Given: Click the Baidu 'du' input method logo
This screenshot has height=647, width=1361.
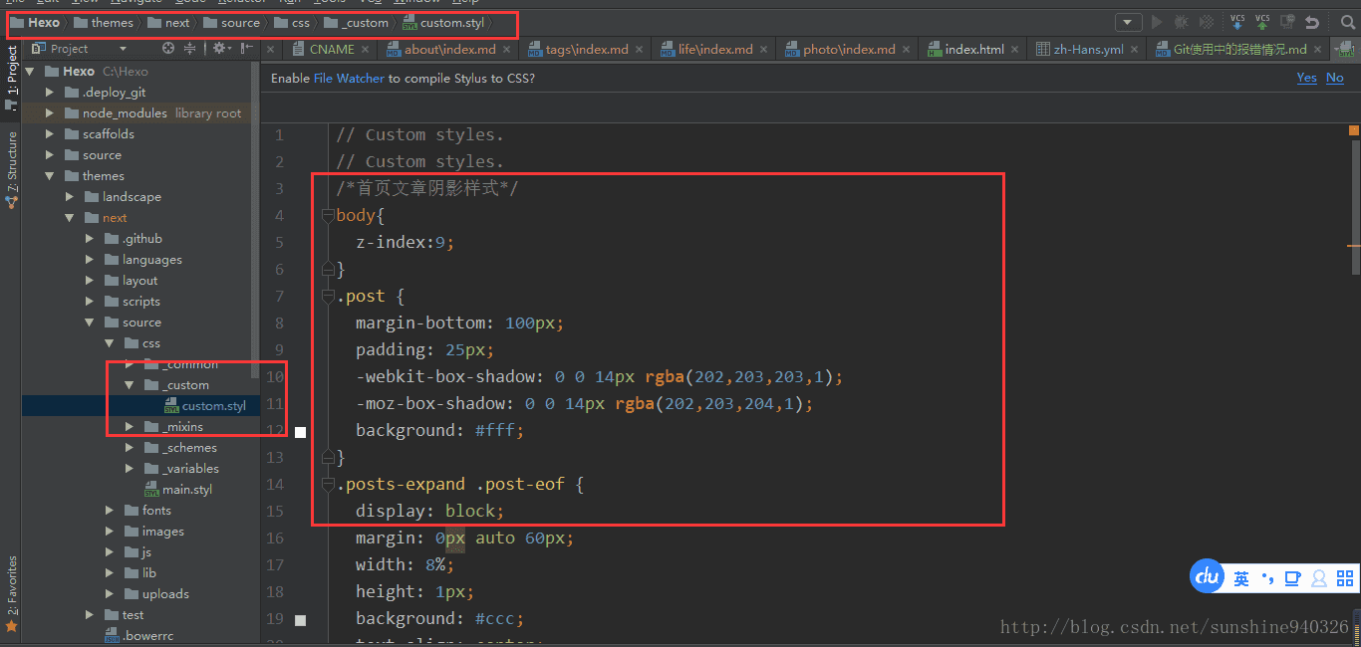Looking at the screenshot, I should coord(1208,576).
